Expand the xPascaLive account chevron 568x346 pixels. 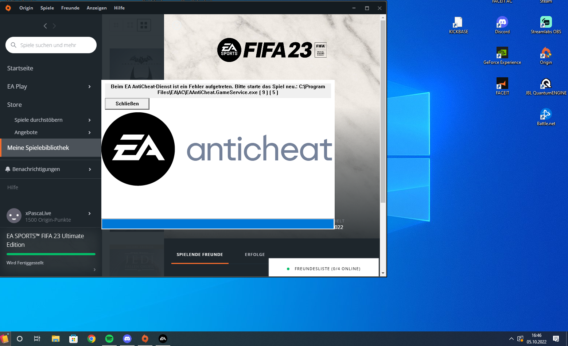[x=90, y=213]
